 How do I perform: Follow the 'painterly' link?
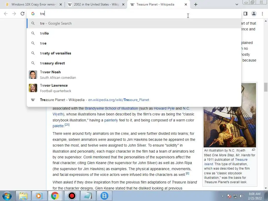pyautogui.click(x=111, y=120)
